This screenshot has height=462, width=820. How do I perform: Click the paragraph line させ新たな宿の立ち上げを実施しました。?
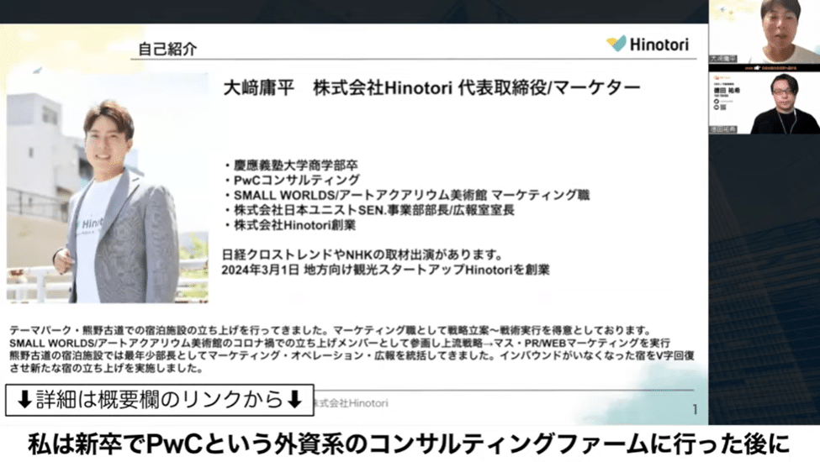pos(106,368)
